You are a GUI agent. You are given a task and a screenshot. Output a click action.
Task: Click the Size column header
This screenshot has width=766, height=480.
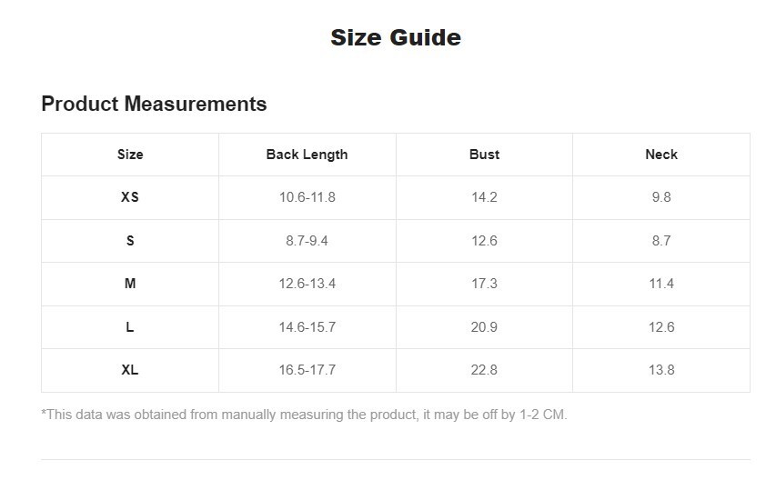pyautogui.click(x=130, y=155)
